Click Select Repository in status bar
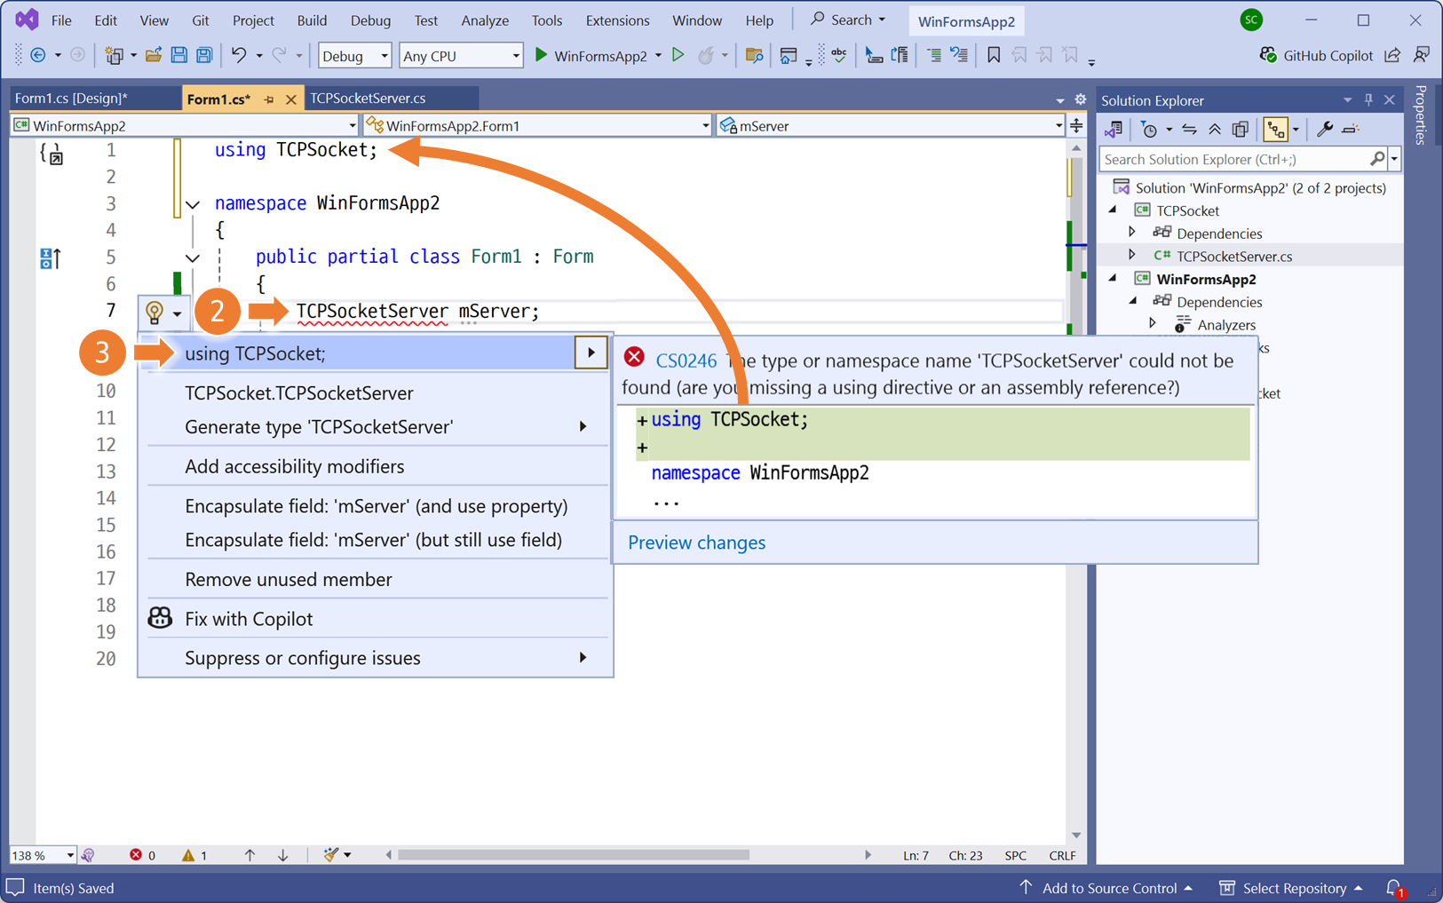The height and width of the screenshot is (903, 1443). (x=1292, y=888)
